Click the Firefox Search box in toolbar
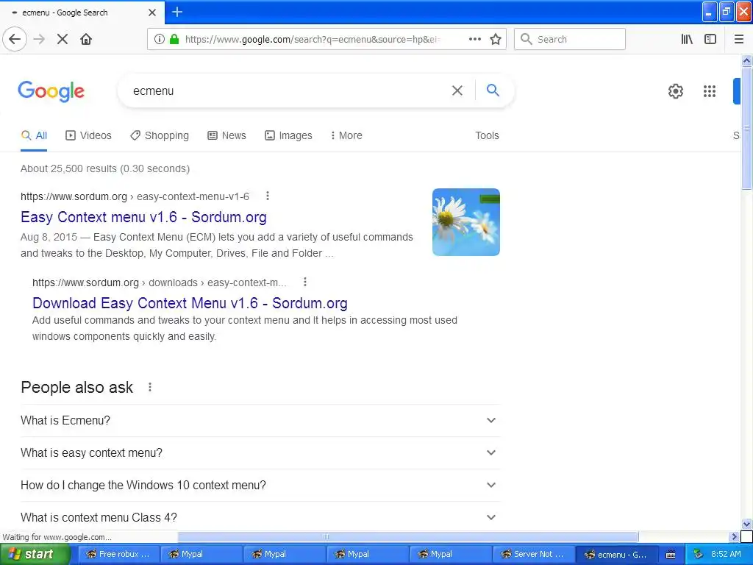The height and width of the screenshot is (565, 753). point(570,39)
